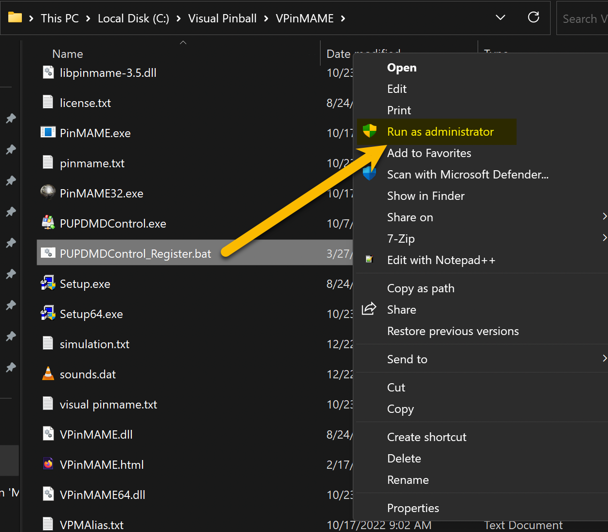This screenshot has height=532, width=608.
Task: Click Local Disk (C:) breadcrumb
Action: point(133,18)
